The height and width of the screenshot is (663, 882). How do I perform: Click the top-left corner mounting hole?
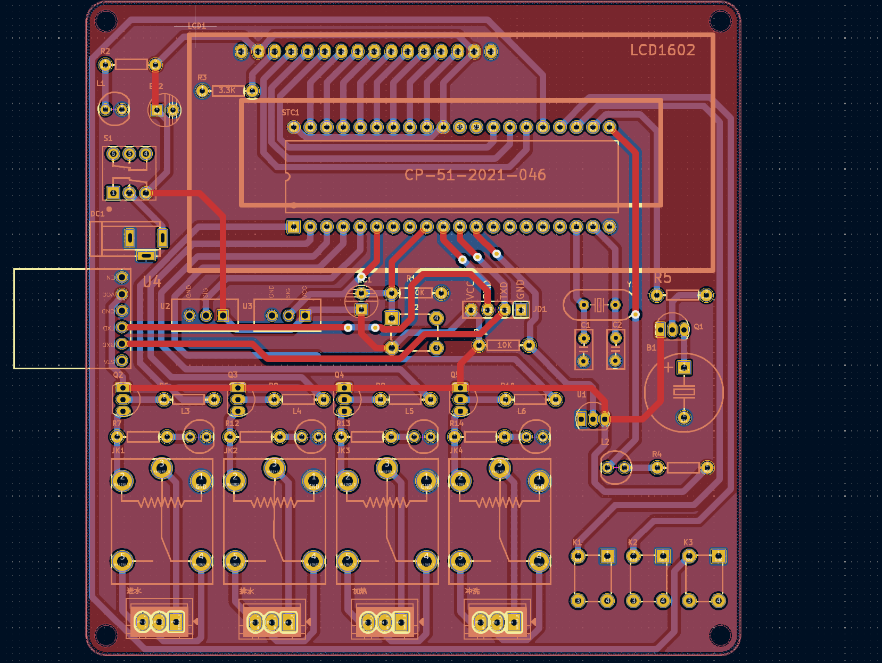click(106, 21)
